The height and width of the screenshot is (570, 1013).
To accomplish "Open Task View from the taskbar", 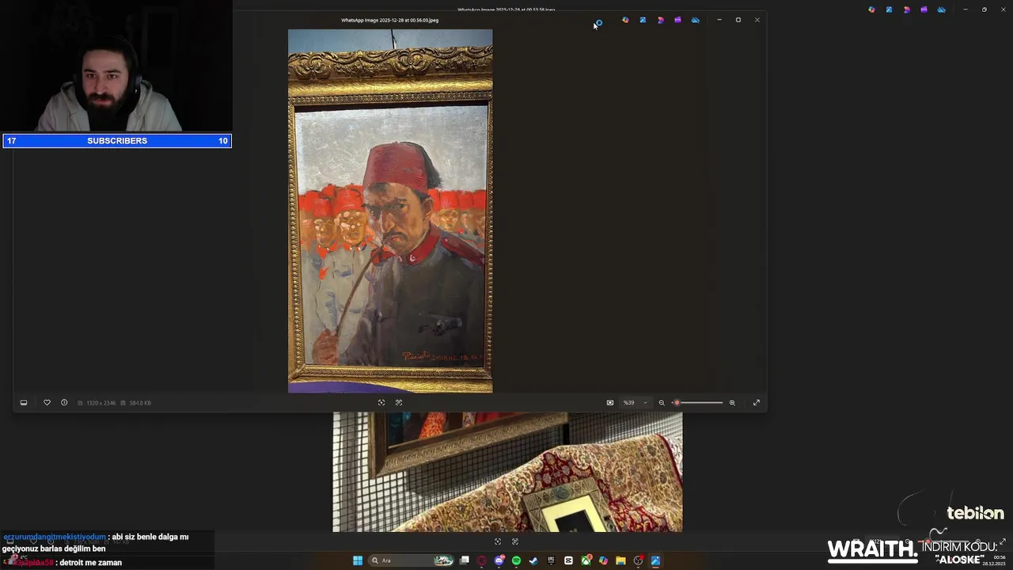I will point(465,560).
